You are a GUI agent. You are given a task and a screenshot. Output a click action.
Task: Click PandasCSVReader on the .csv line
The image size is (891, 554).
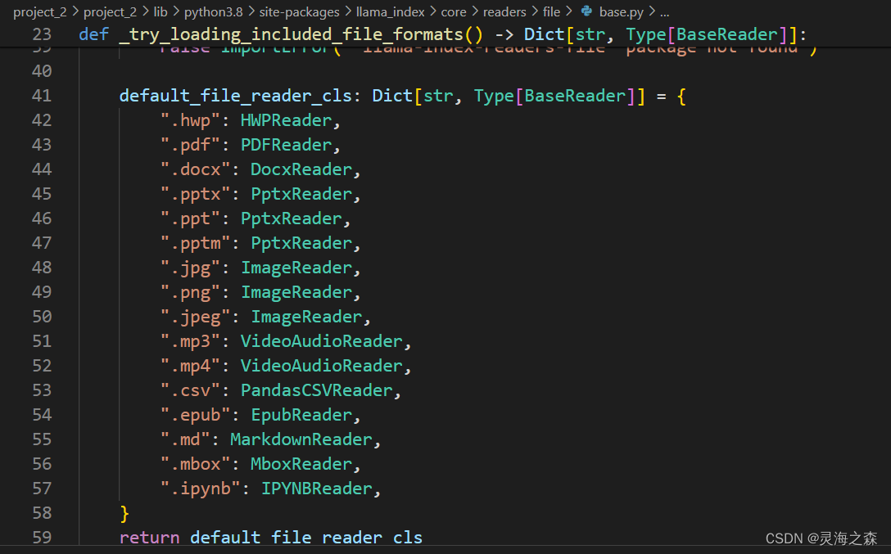click(x=316, y=390)
